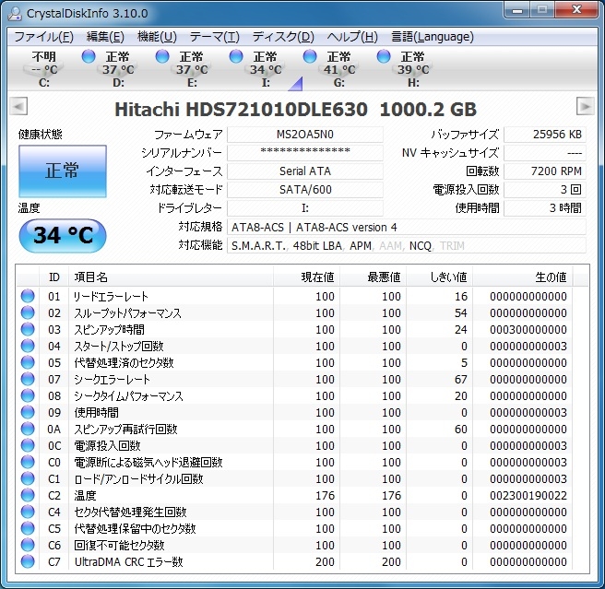The image size is (605, 589).
Task: Click the 生の値 column header
Action: (551, 277)
